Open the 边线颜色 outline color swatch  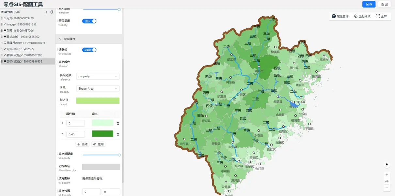(x=101, y=167)
